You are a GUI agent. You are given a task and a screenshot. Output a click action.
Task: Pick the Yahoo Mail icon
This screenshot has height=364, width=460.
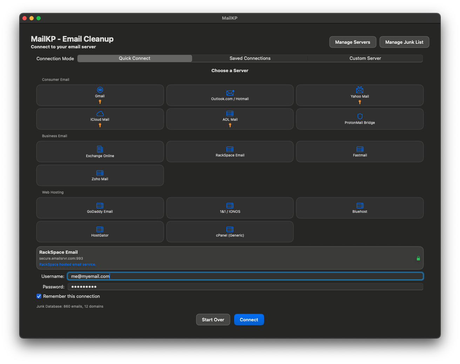click(x=360, y=90)
